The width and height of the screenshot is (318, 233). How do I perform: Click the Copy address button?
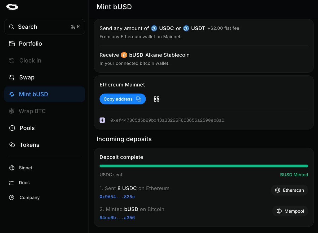pos(123,99)
